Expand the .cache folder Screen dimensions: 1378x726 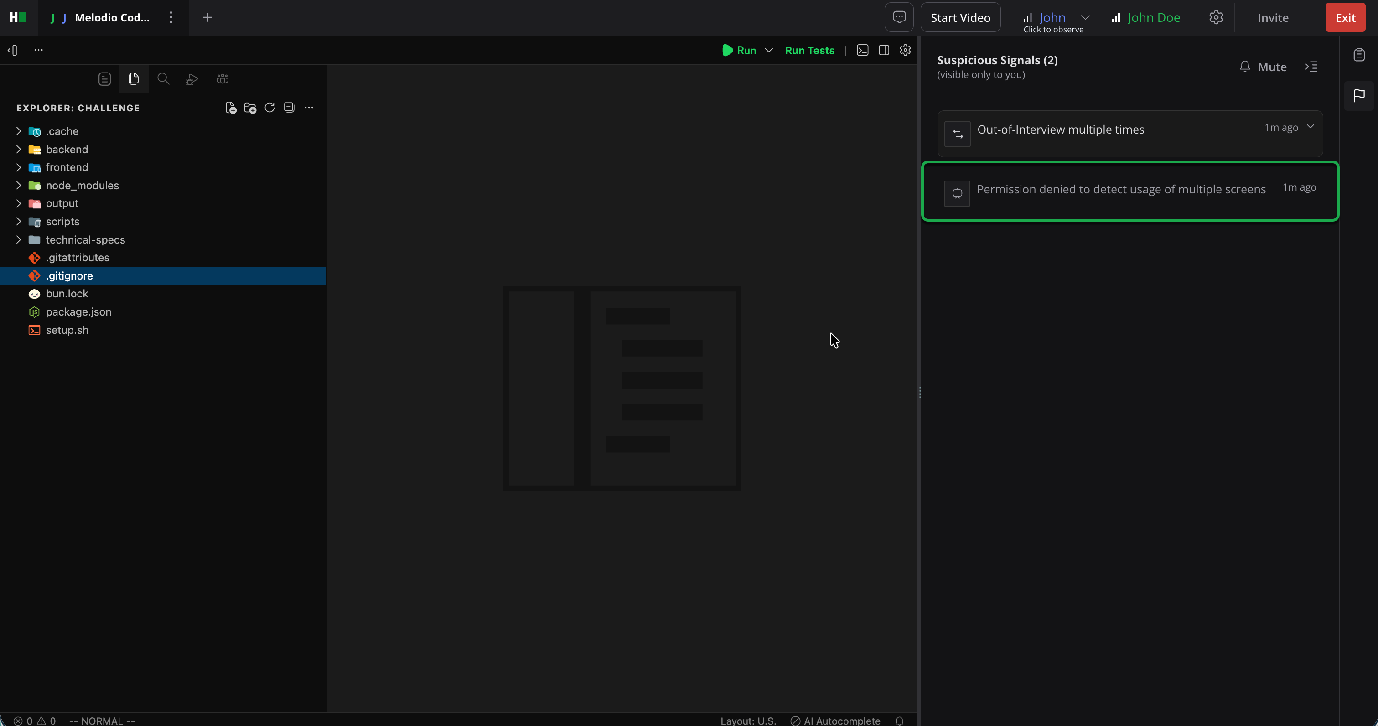coord(163,131)
